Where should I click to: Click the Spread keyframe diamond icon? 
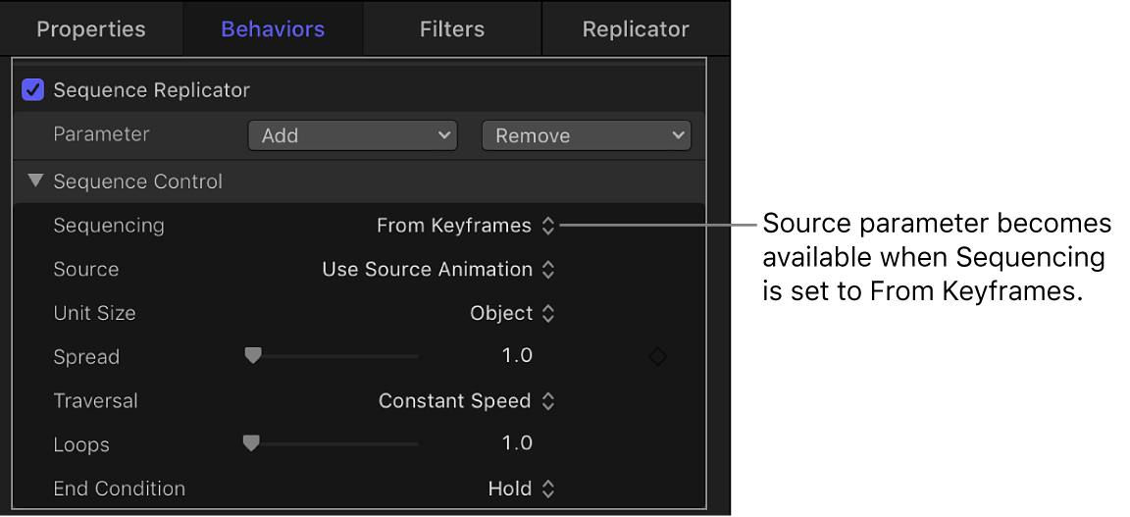[x=657, y=357]
